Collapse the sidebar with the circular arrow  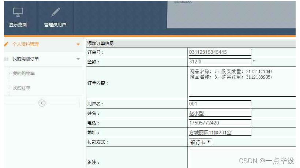pos(42,103)
